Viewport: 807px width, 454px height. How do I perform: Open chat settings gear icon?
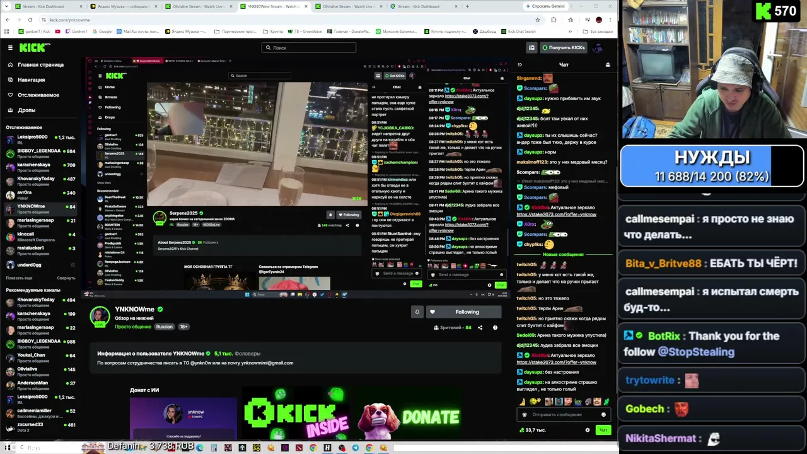[x=588, y=430]
